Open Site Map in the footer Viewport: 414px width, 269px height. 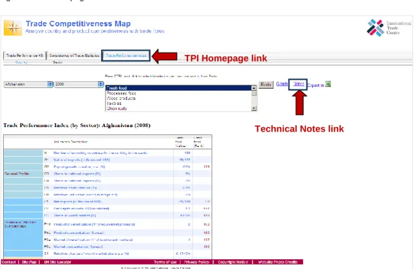29,262
